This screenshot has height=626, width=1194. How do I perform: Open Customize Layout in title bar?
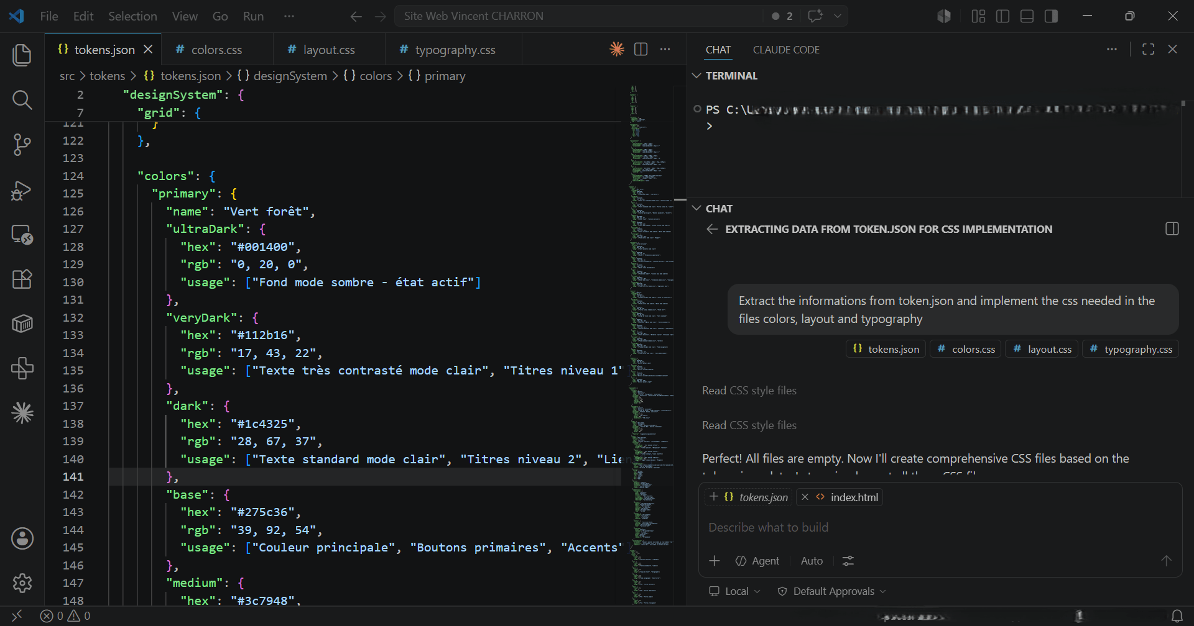coord(978,16)
